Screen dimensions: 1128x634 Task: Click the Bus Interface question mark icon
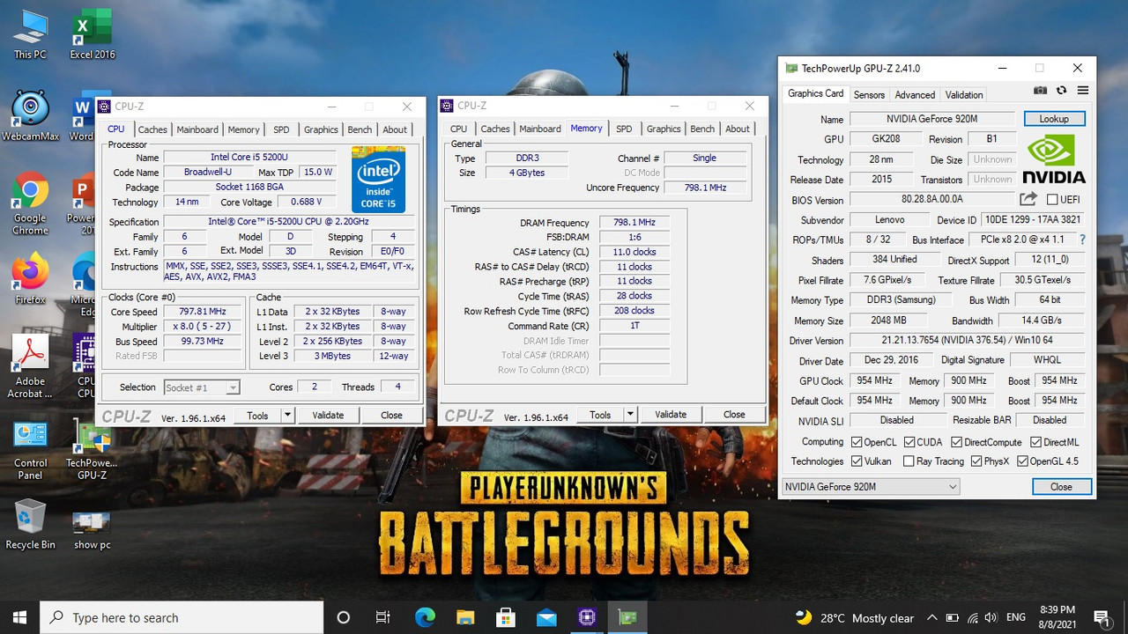[x=1082, y=240]
